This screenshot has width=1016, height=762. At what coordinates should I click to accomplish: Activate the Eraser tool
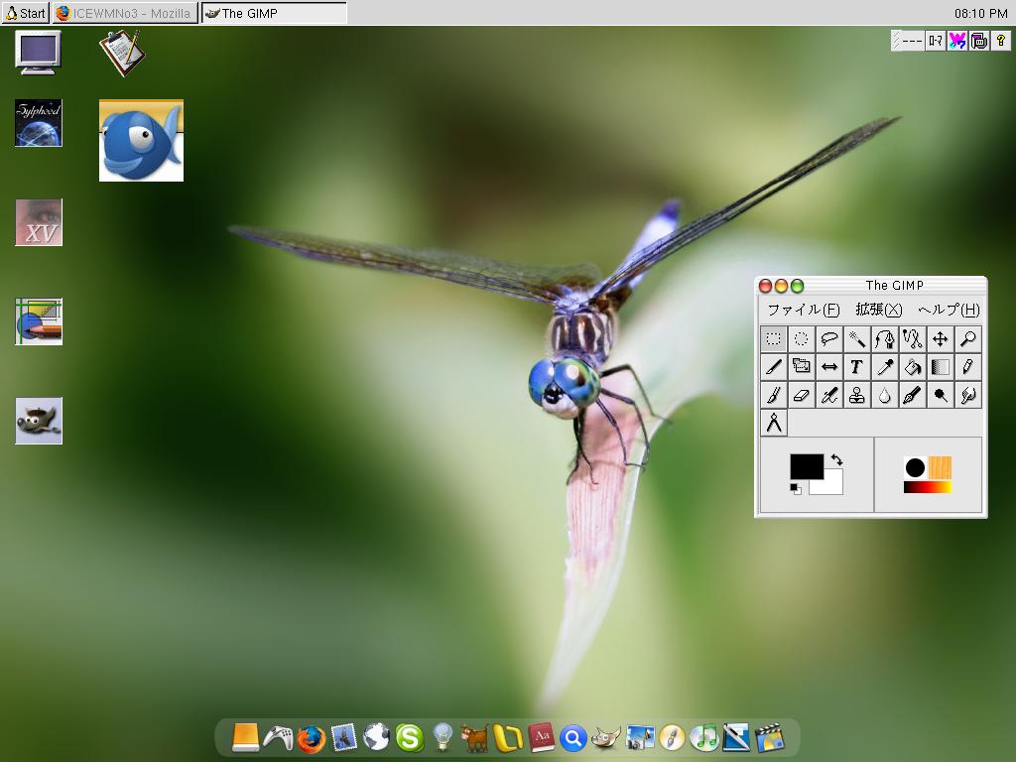point(802,394)
